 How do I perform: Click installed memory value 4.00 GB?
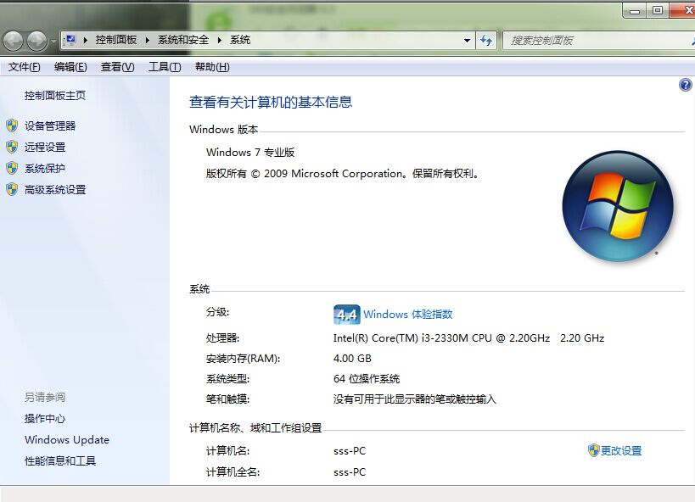pos(352,359)
